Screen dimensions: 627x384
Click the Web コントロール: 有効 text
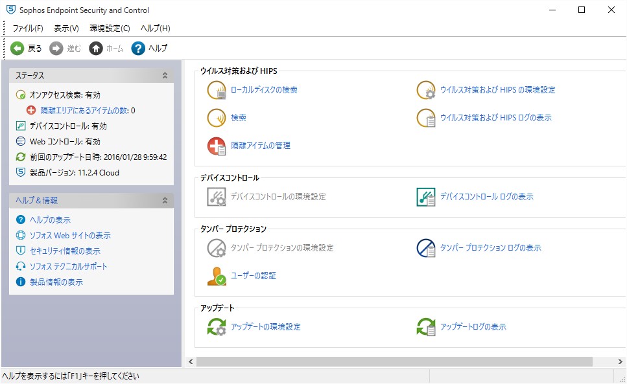point(65,141)
